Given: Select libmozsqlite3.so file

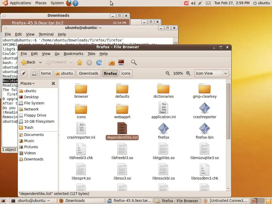Looking at the screenshot, I should 205,151.
